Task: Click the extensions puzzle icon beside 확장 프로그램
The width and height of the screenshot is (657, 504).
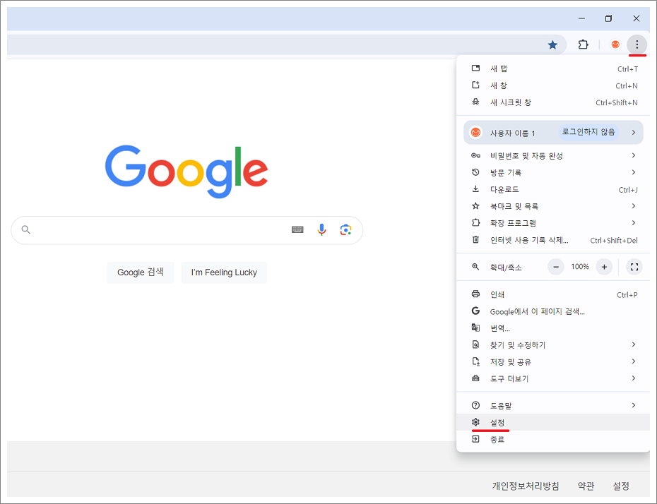Action: (475, 222)
